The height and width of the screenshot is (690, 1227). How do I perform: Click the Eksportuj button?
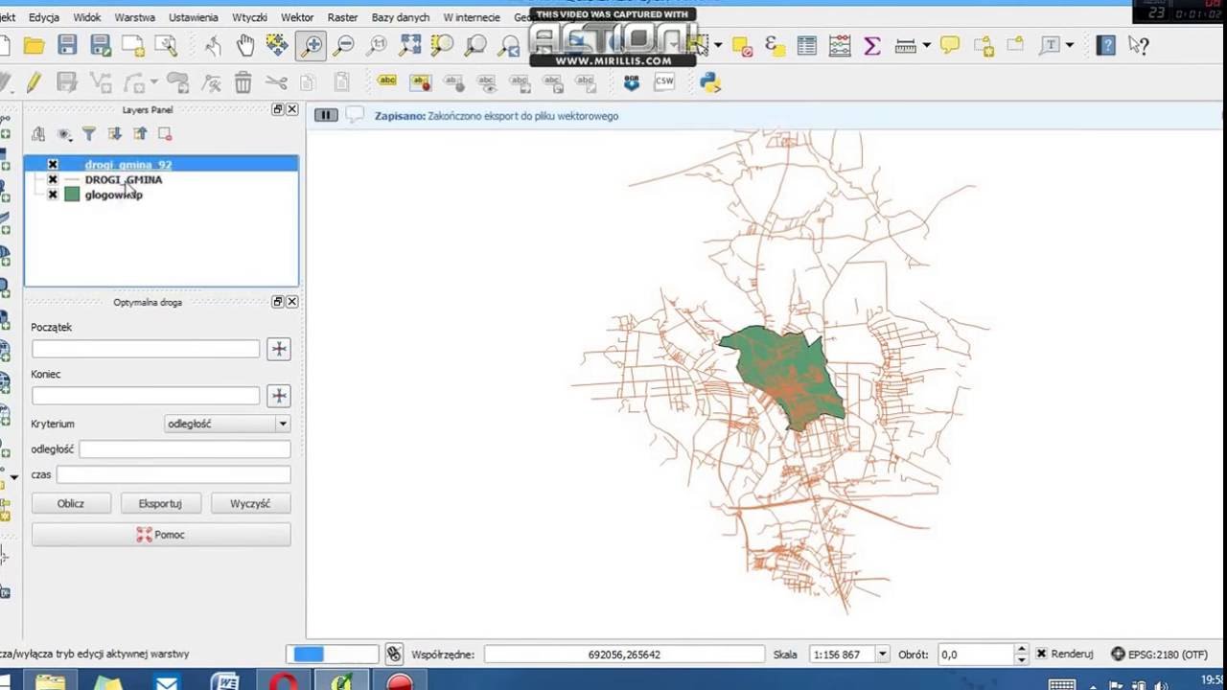[160, 503]
